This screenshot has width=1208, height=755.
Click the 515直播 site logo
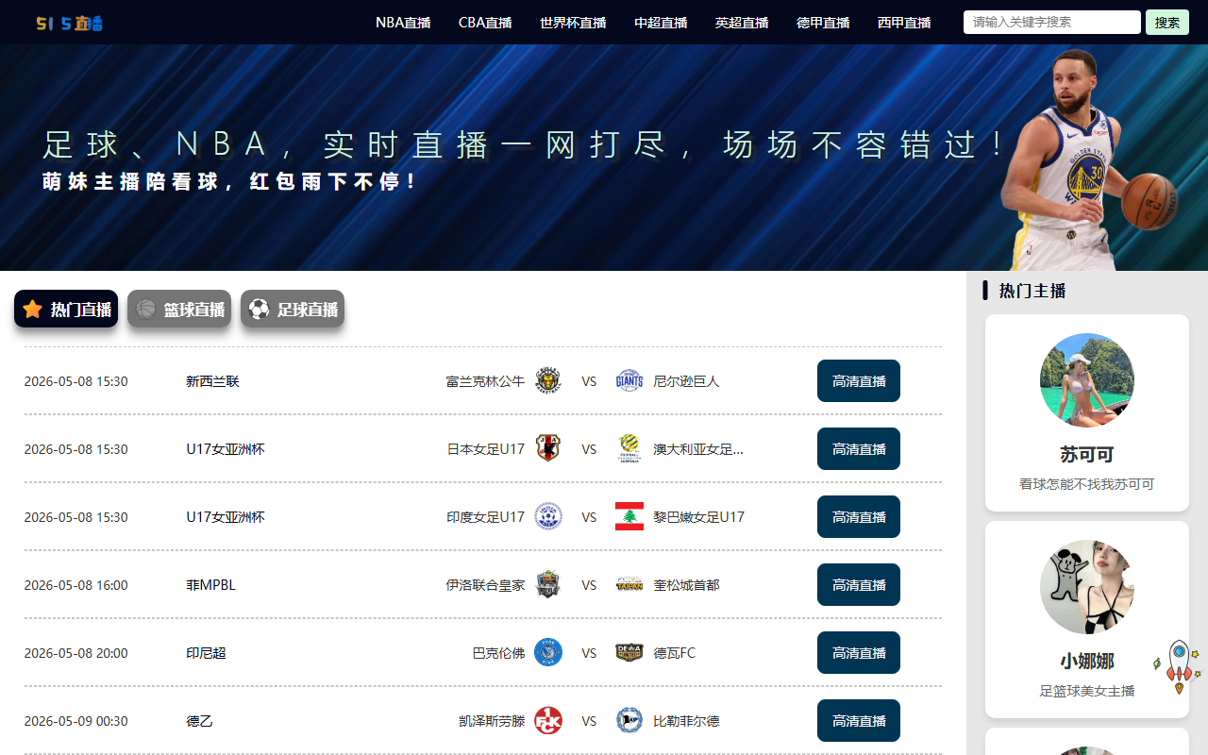pyautogui.click(x=70, y=23)
